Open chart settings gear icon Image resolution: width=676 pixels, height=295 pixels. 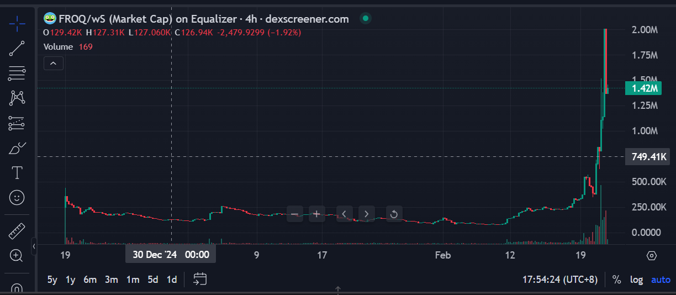[651, 255]
